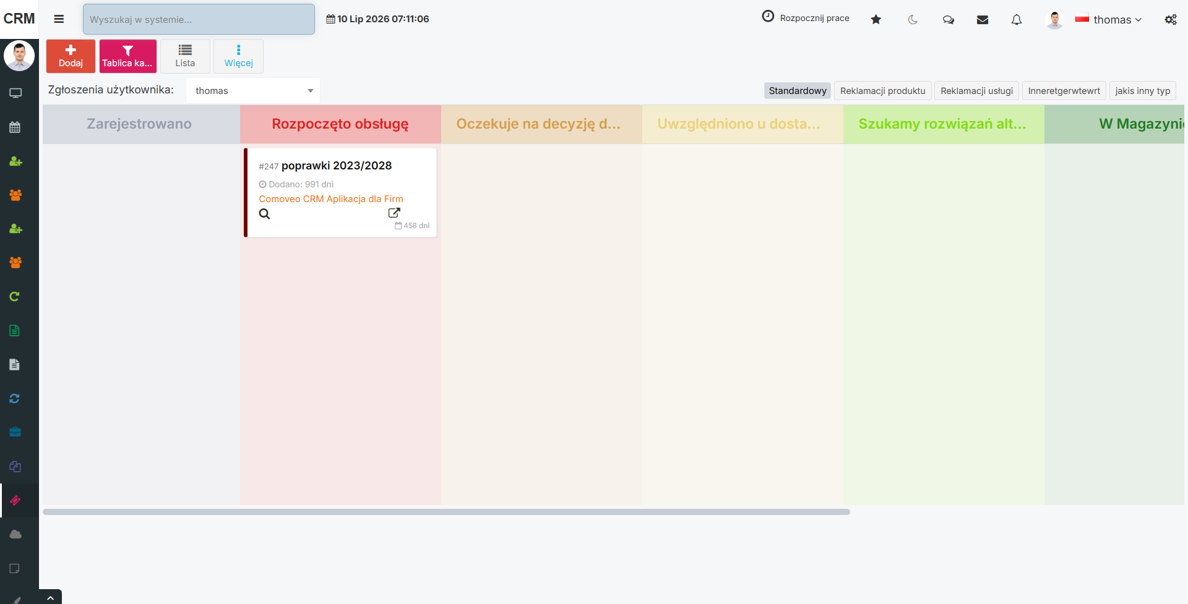
Task: Click the sidebar profile avatar
Action: (19, 56)
